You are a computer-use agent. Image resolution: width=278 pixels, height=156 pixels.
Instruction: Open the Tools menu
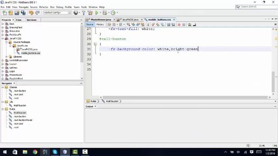pyautogui.click(x=84, y=7)
